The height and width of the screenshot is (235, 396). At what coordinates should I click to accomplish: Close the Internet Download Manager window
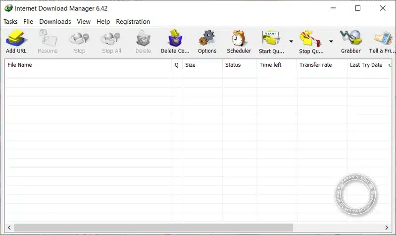[383, 8]
